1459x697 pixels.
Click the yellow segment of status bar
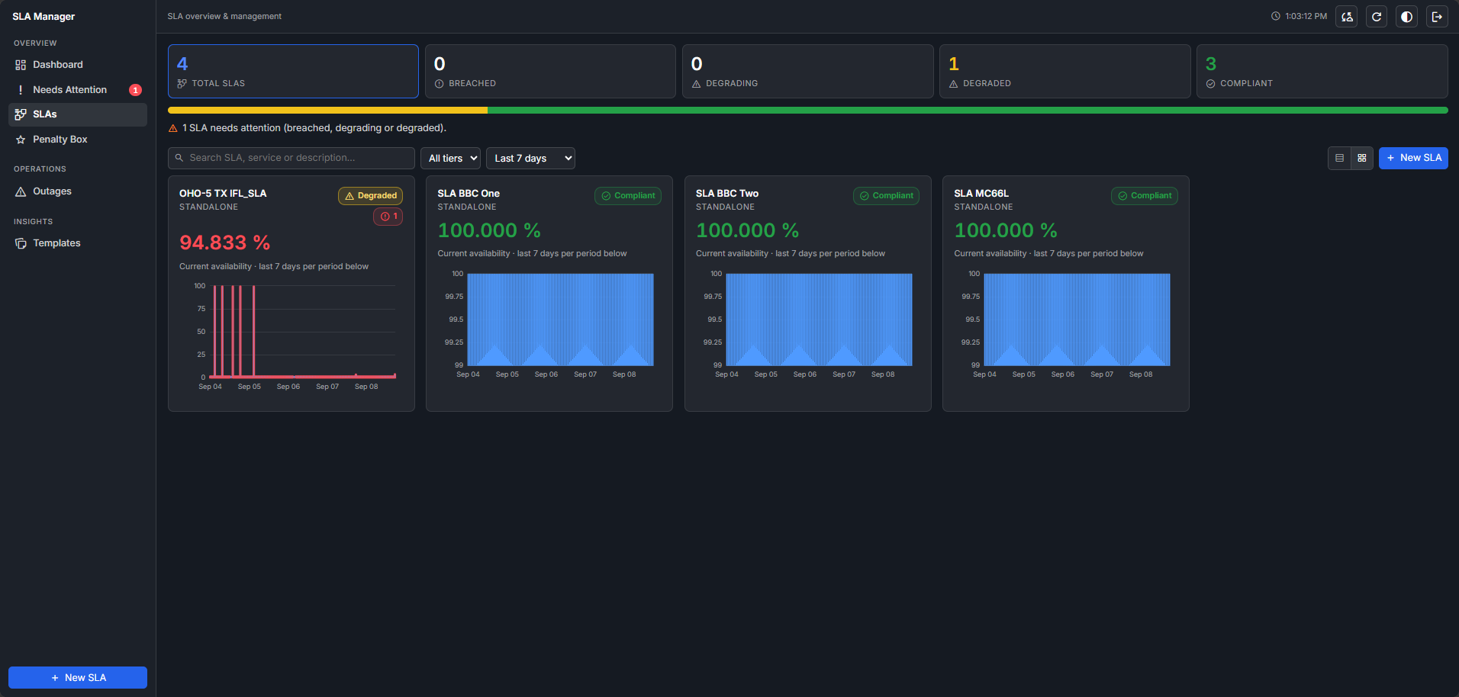327,111
